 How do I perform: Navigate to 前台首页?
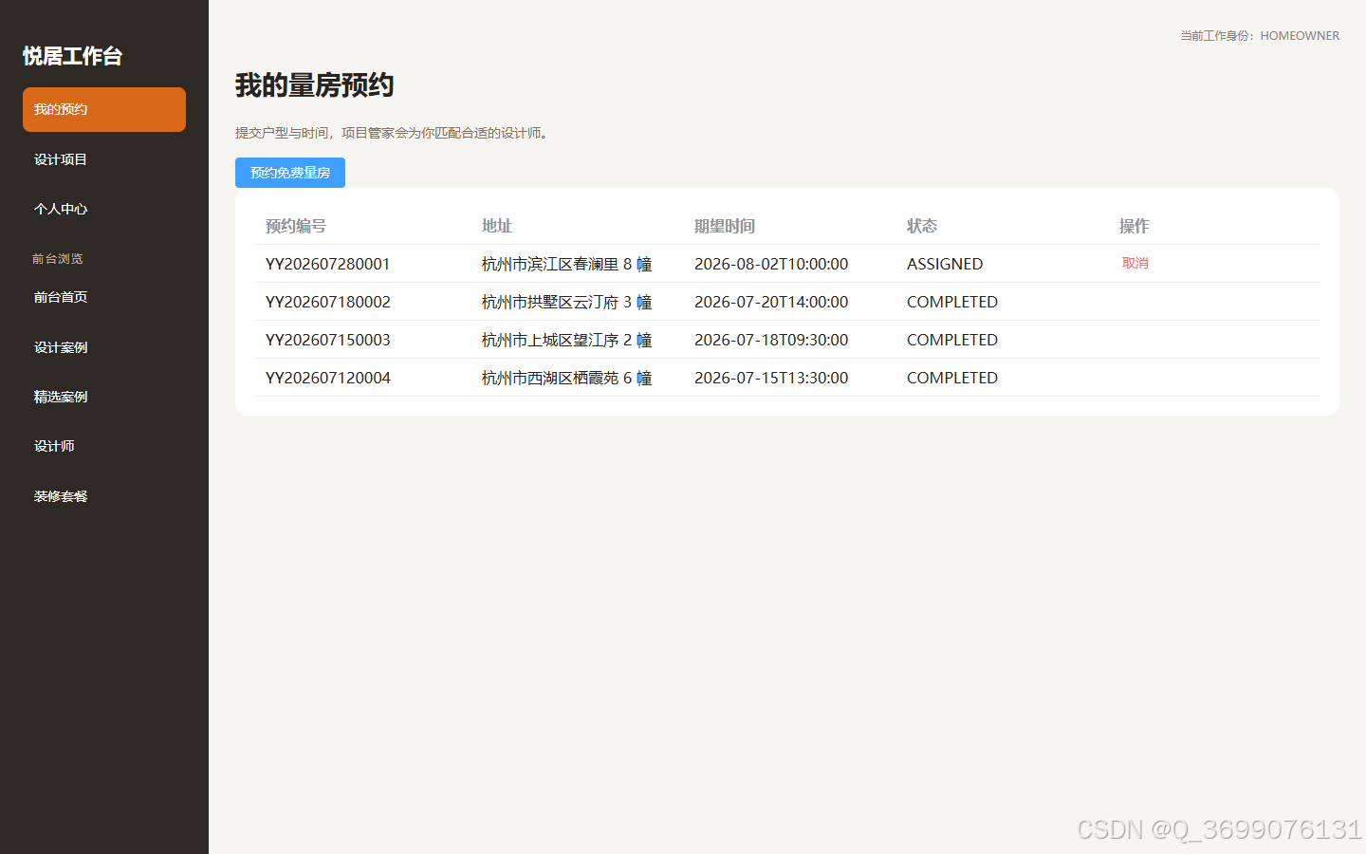point(104,297)
